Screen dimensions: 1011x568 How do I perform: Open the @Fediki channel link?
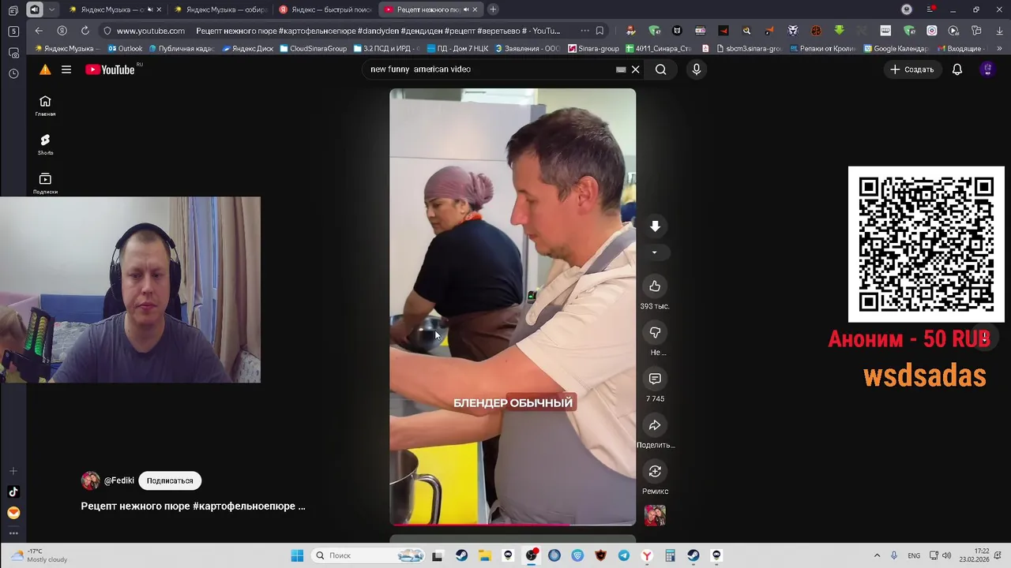118,480
